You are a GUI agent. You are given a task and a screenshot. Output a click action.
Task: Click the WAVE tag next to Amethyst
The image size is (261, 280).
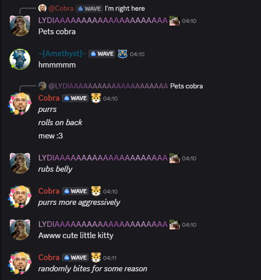pos(102,54)
